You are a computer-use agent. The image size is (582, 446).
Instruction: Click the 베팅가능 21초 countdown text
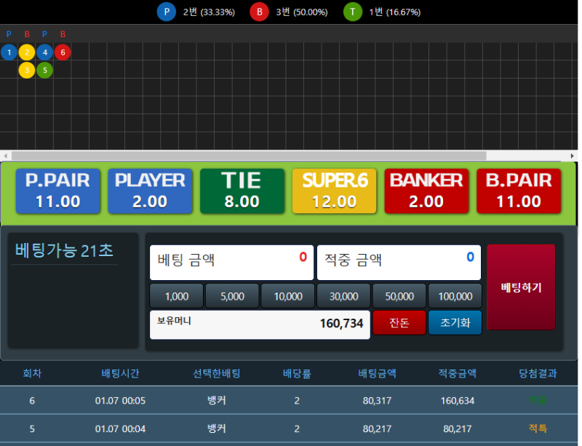click(64, 250)
